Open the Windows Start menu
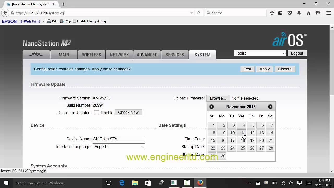Viewport: 334px width, 188px height. tap(6, 183)
